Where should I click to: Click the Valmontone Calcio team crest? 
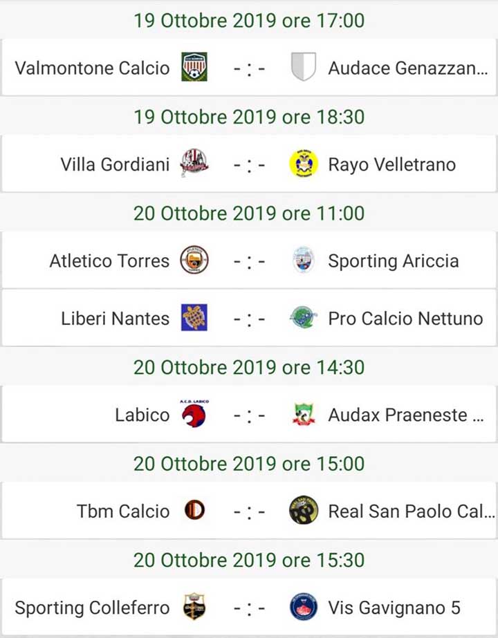(x=194, y=67)
